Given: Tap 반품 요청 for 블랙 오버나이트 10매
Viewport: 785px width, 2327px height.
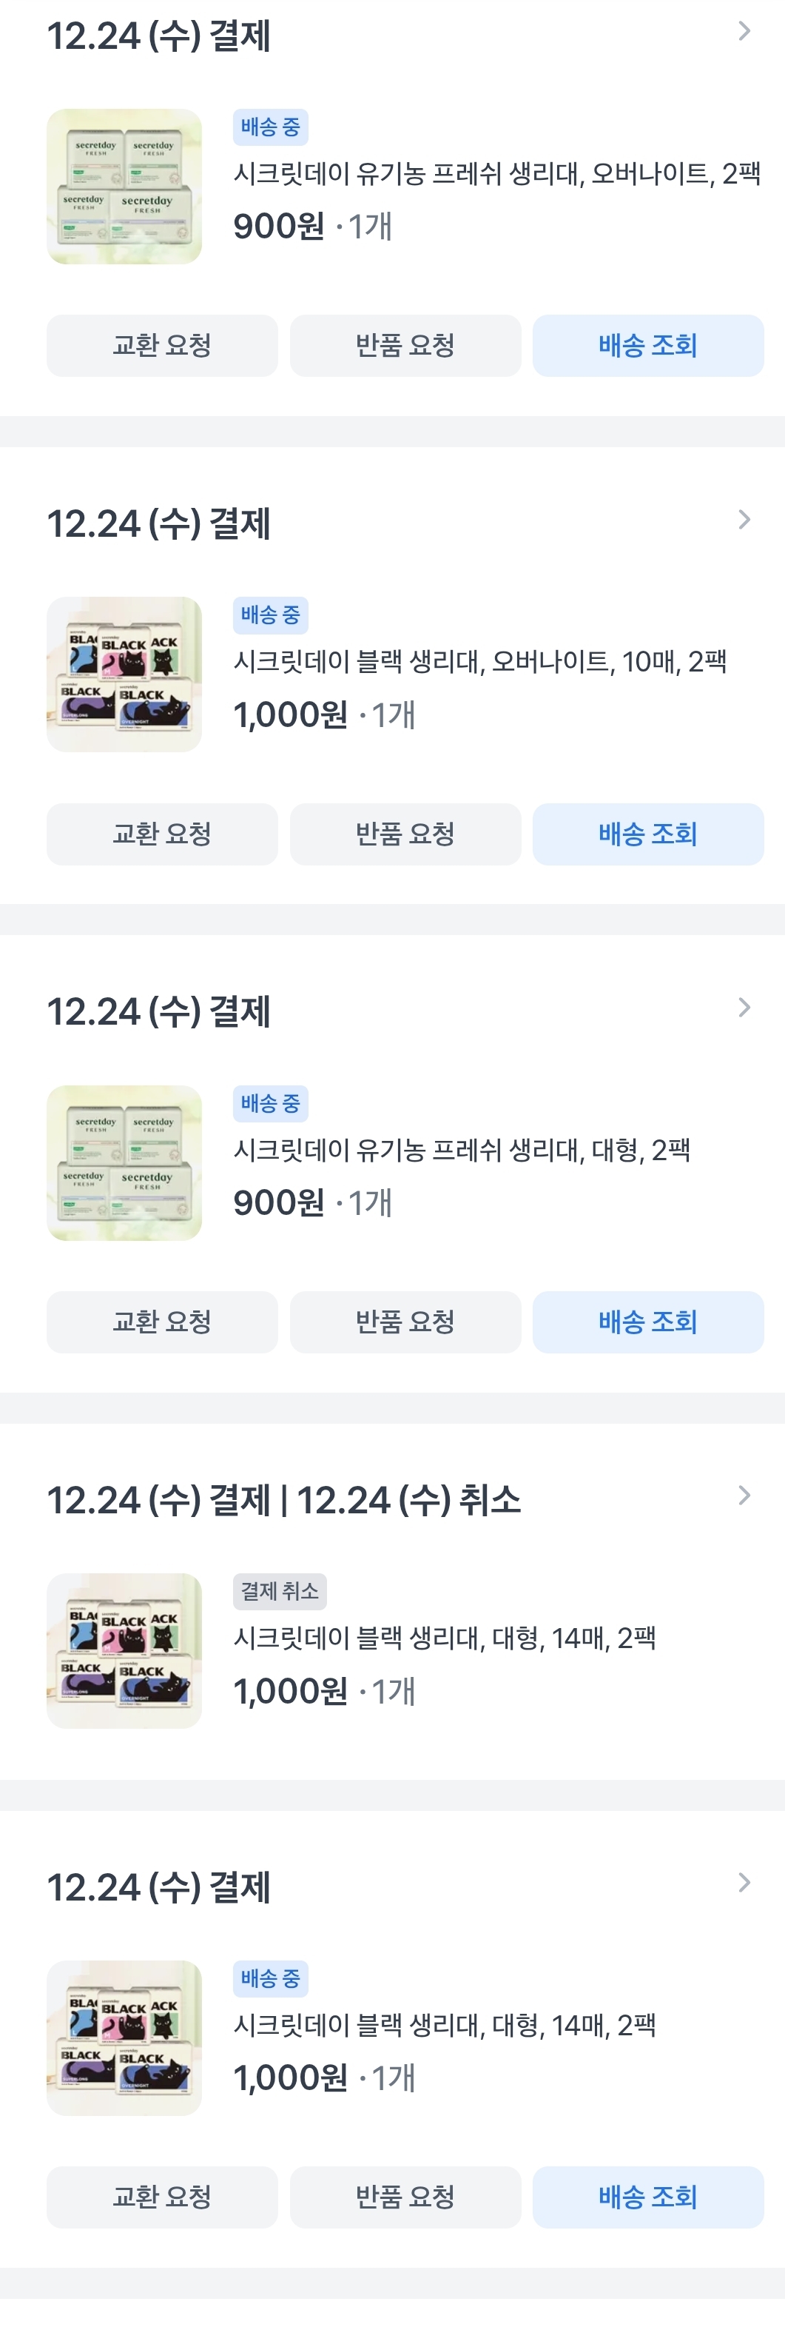Looking at the screenshot, I should [x=404, y=834].
